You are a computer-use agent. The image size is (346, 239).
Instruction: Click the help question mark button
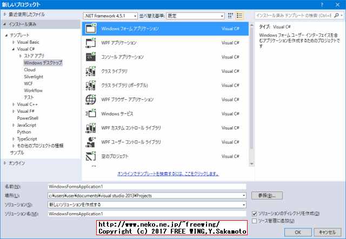tap(322, 5)
